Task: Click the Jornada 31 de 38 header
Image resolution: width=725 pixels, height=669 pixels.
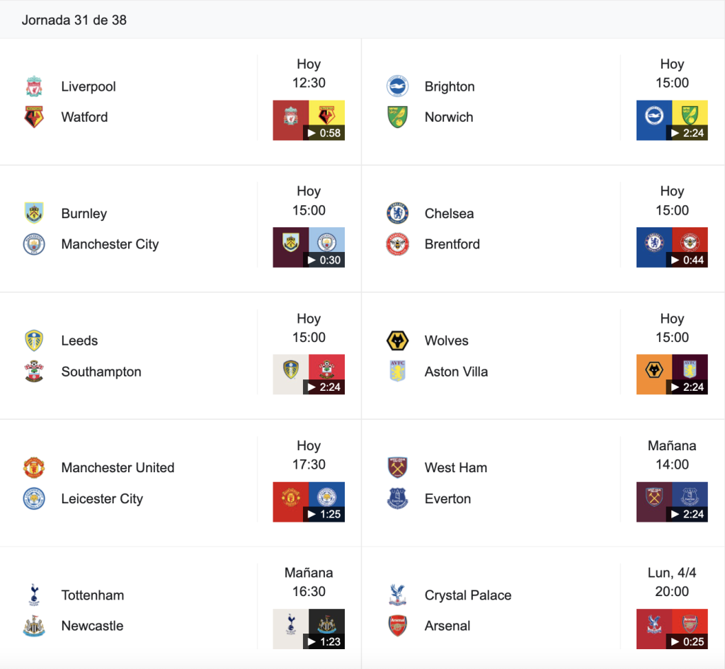Action: click(74, 20)
